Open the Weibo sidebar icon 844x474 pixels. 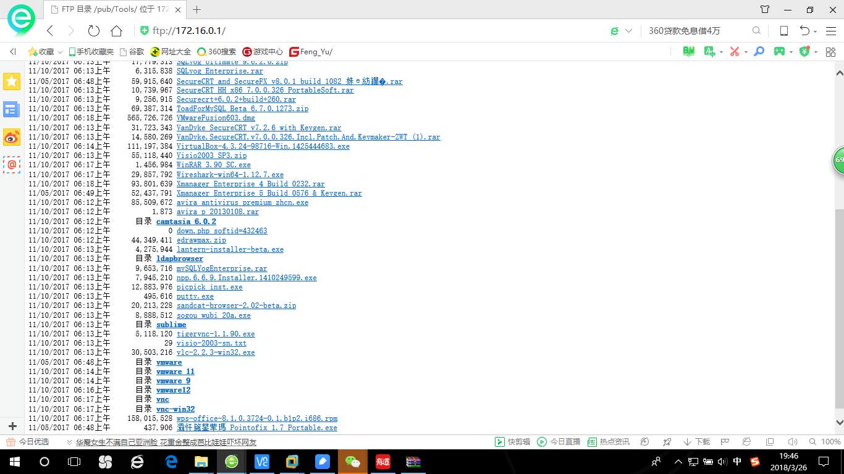(x=12, y=137)
